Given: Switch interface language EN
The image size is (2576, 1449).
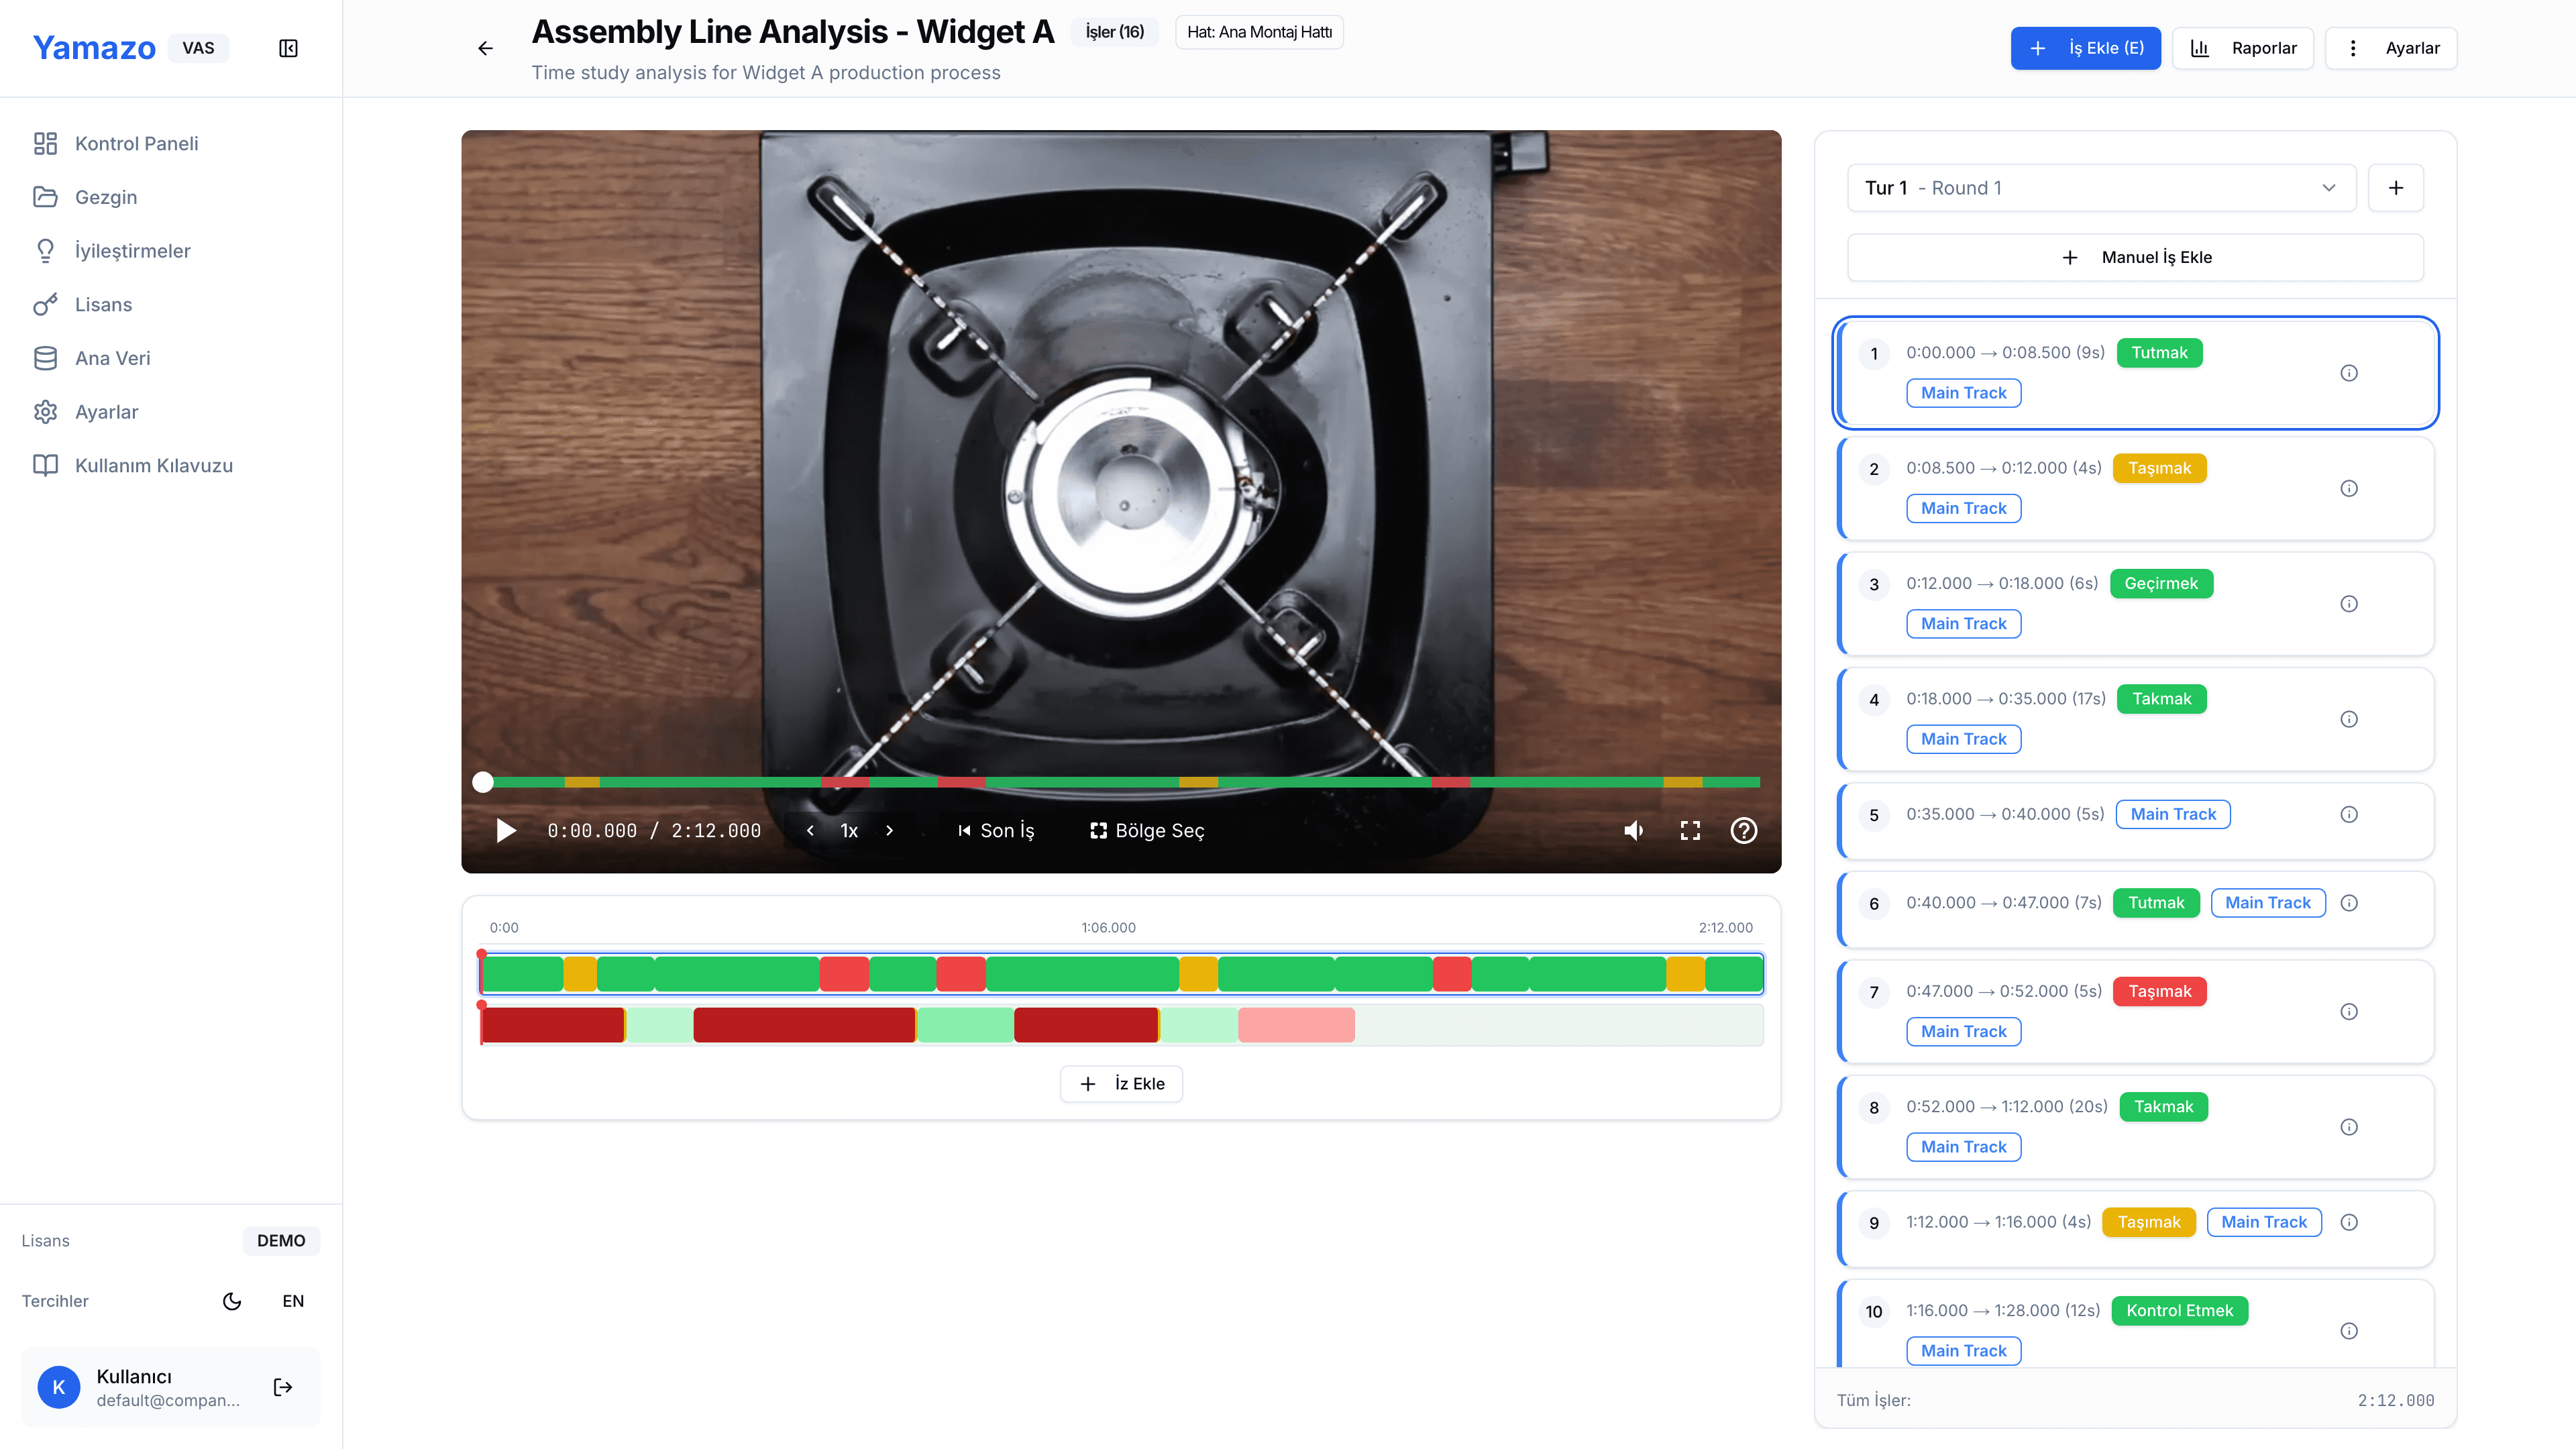Looking at the screenshot, I should click(x=293, y=1301).
